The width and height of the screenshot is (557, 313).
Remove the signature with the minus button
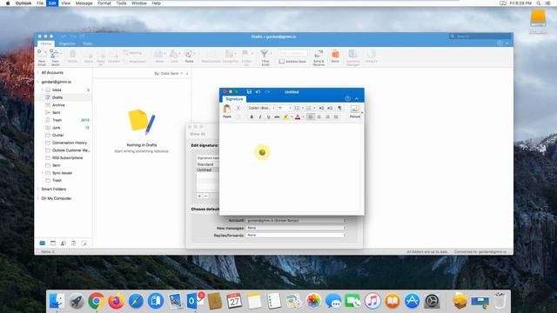(205, 196)
